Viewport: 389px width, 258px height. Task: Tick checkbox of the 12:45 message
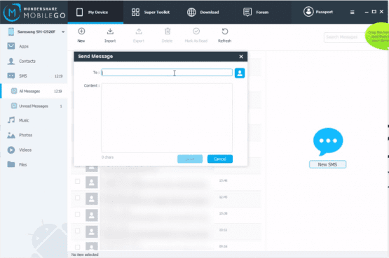click(77, 198)
